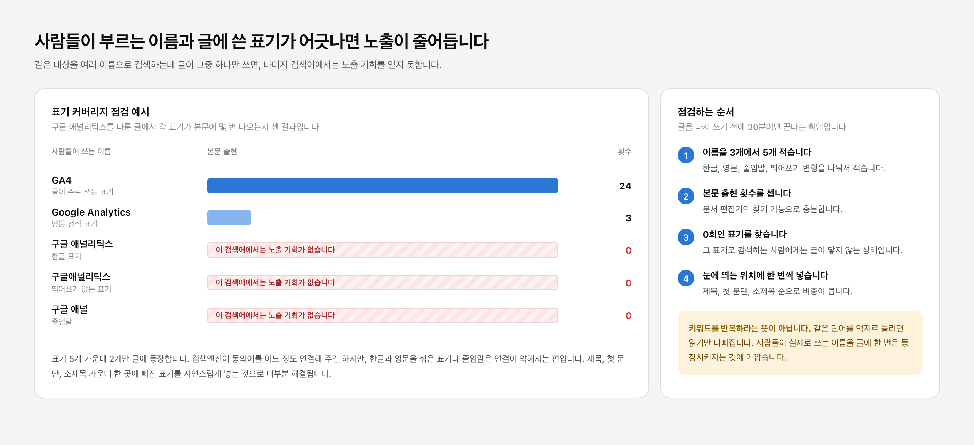Click the 구글 애널리틱스 row label
The image size is (974, 445).
(x=82, y=244)
